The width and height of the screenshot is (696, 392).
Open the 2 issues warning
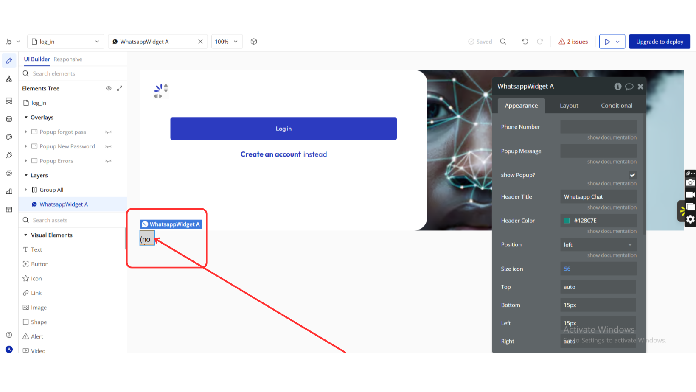click(573, 42)
